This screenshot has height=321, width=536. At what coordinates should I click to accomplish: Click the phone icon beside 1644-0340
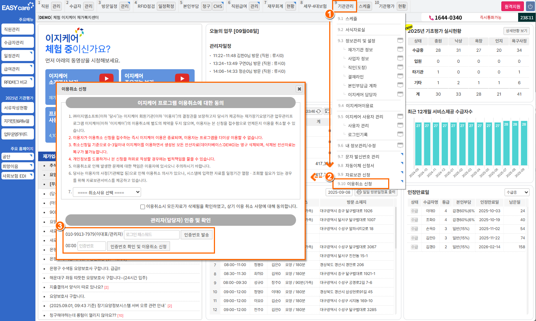pyautogui.click(x=431, y=18)
